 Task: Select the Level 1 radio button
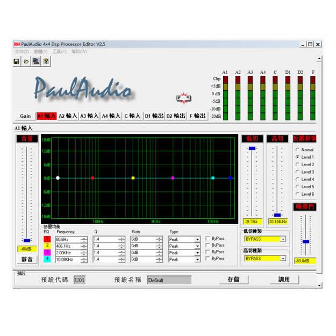point(297,157)
